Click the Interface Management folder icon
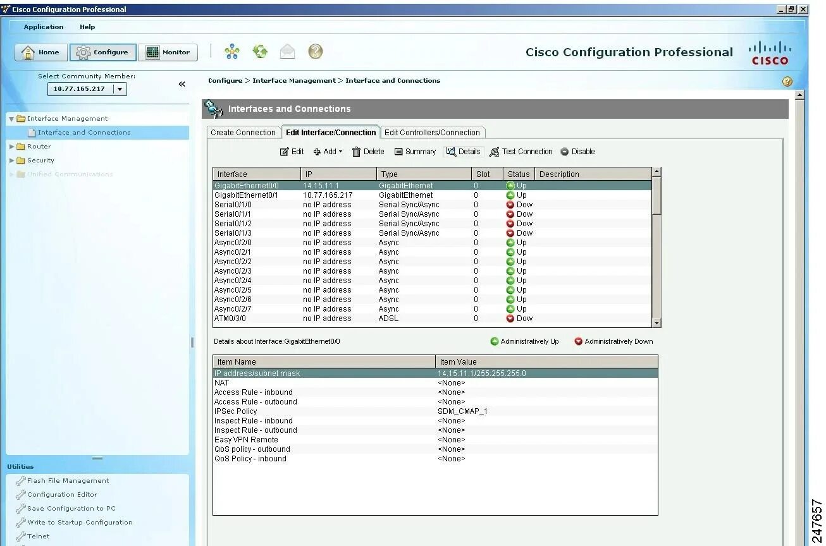 click(21, 119)
